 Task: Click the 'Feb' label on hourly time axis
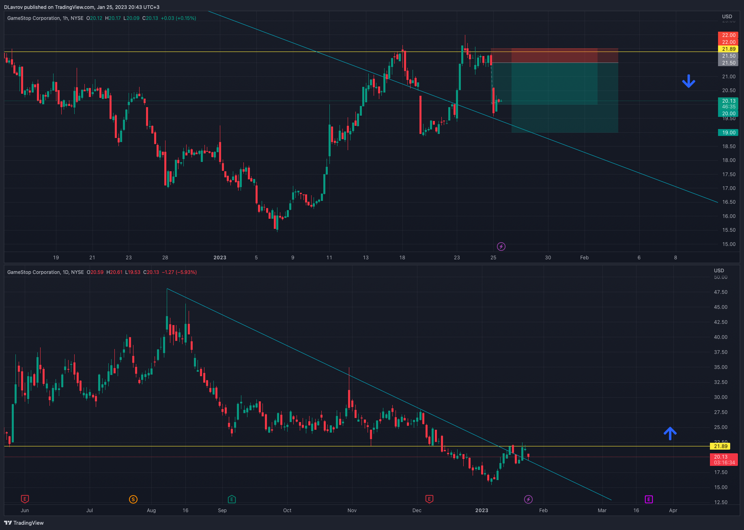(584, 258)
